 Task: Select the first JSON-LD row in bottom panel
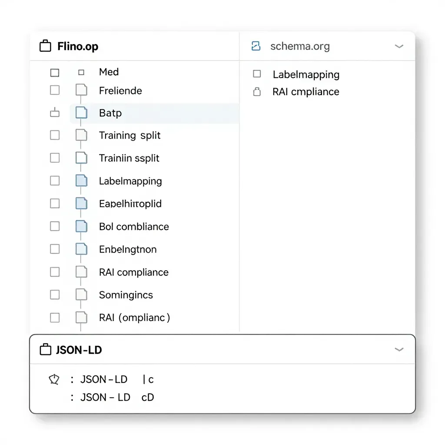104,379
